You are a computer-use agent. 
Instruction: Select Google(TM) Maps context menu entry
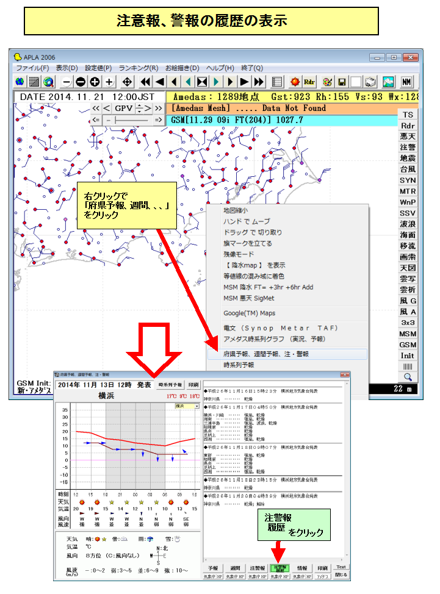(x=287, y=313)
